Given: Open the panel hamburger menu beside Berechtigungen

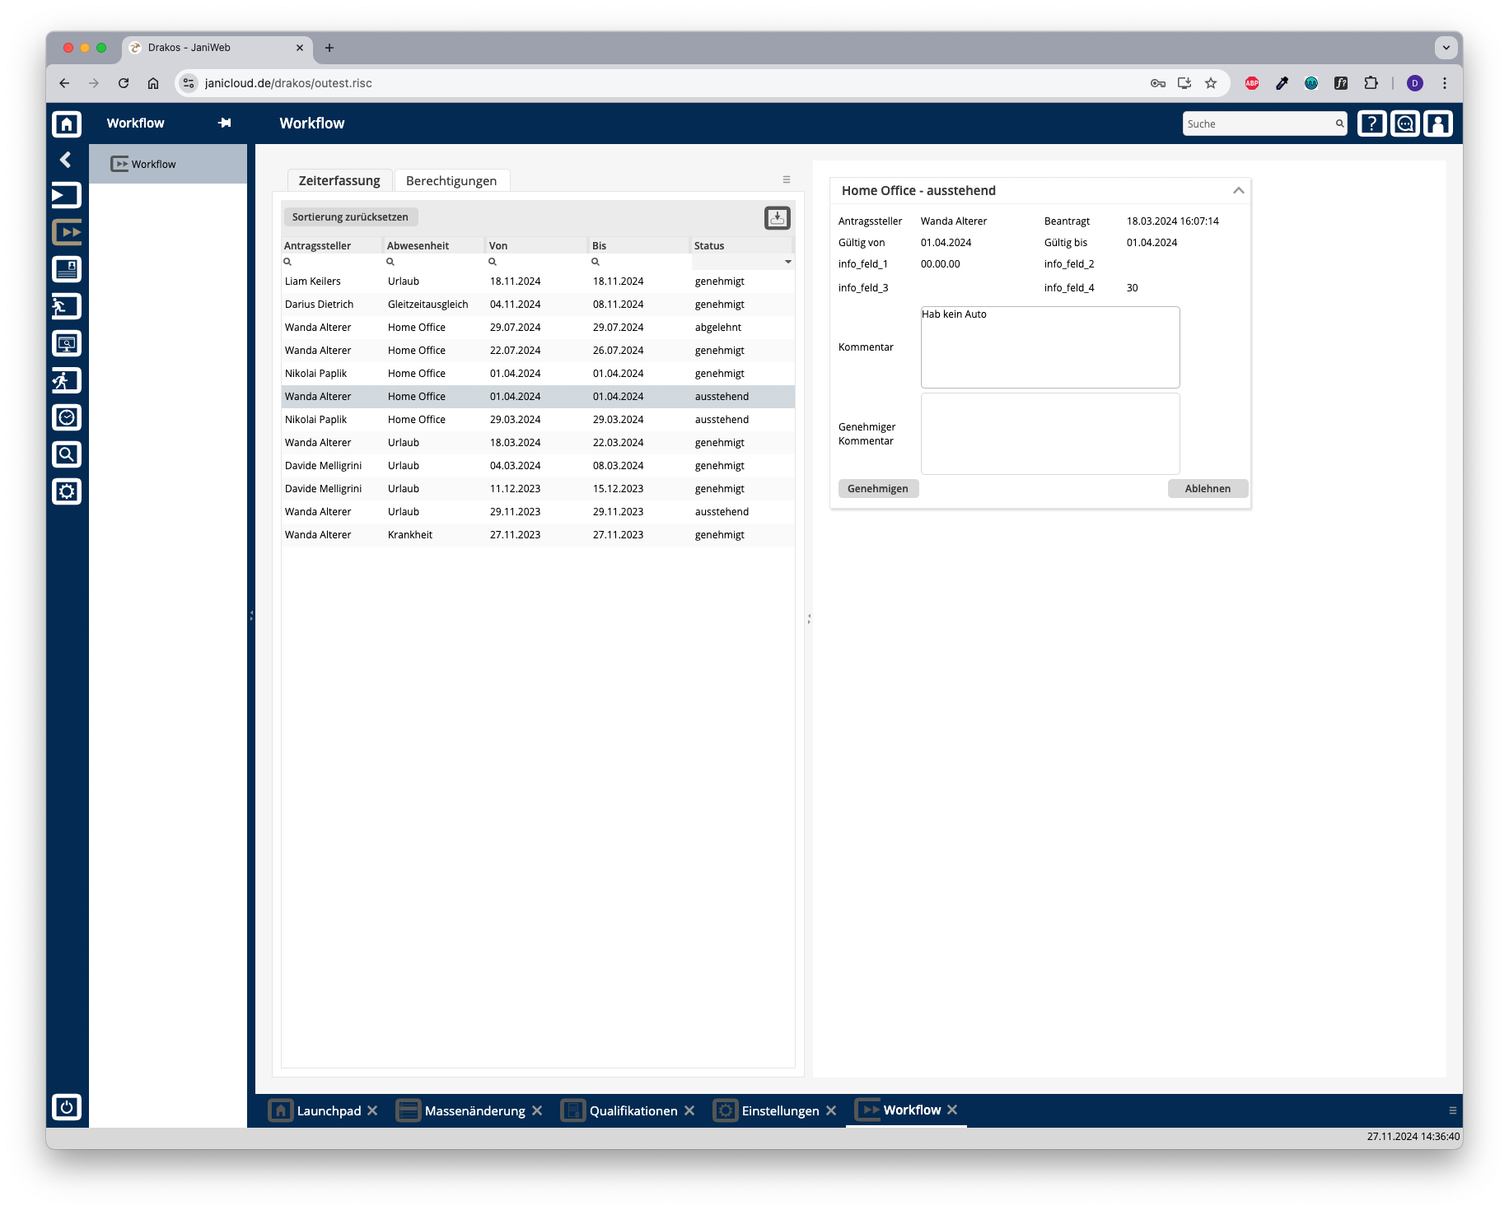Looking at the screenshot, I should tap(787, 179).
